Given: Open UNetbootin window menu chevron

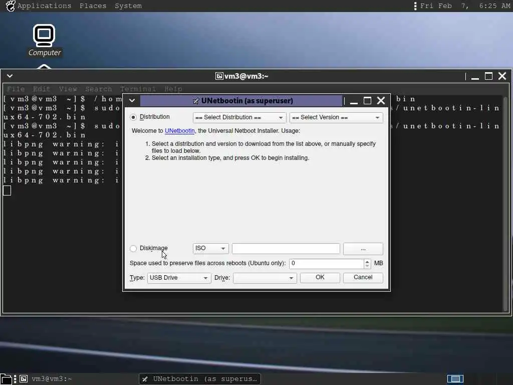Looking at the screenshot, I should click(x=132, y=100).
